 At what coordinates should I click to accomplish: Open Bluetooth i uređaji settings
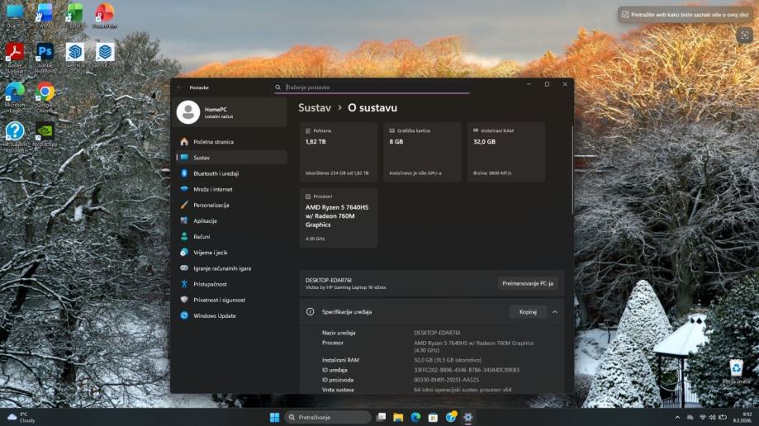232,173
